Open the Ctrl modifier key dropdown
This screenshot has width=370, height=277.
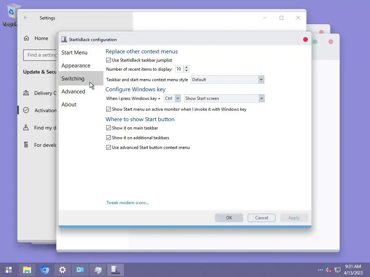click(172, 98)
